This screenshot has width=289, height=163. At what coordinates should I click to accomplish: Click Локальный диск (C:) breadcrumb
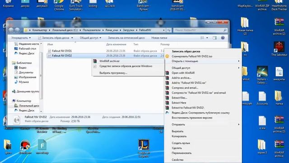[x=65, y=30]
